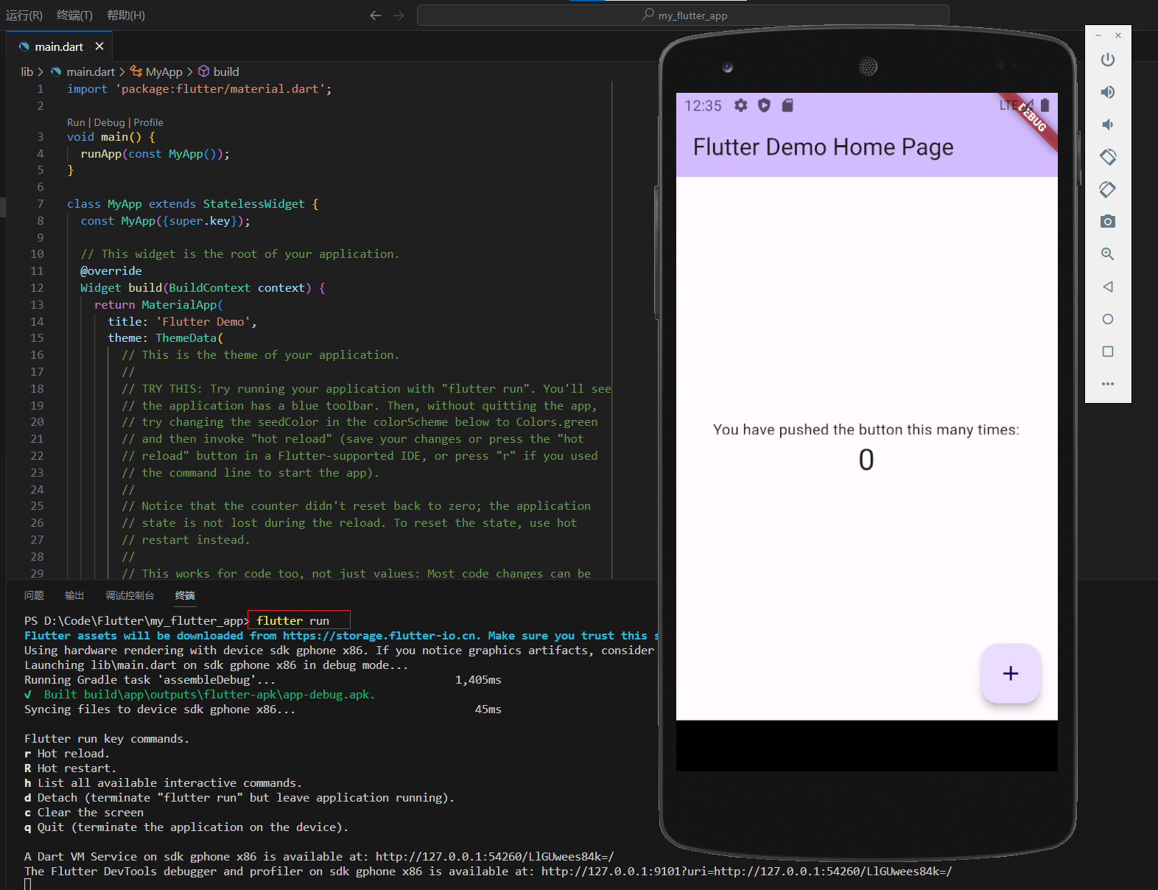
Task: Take an emulator screenshot with the camera icon
Action: pos(1107,222)
